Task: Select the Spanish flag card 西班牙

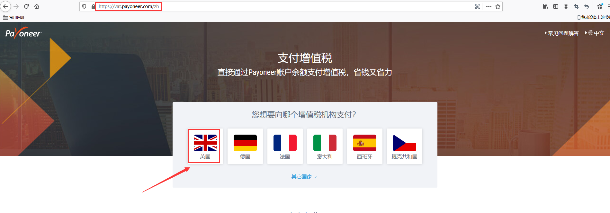Action: coord(365,146)
